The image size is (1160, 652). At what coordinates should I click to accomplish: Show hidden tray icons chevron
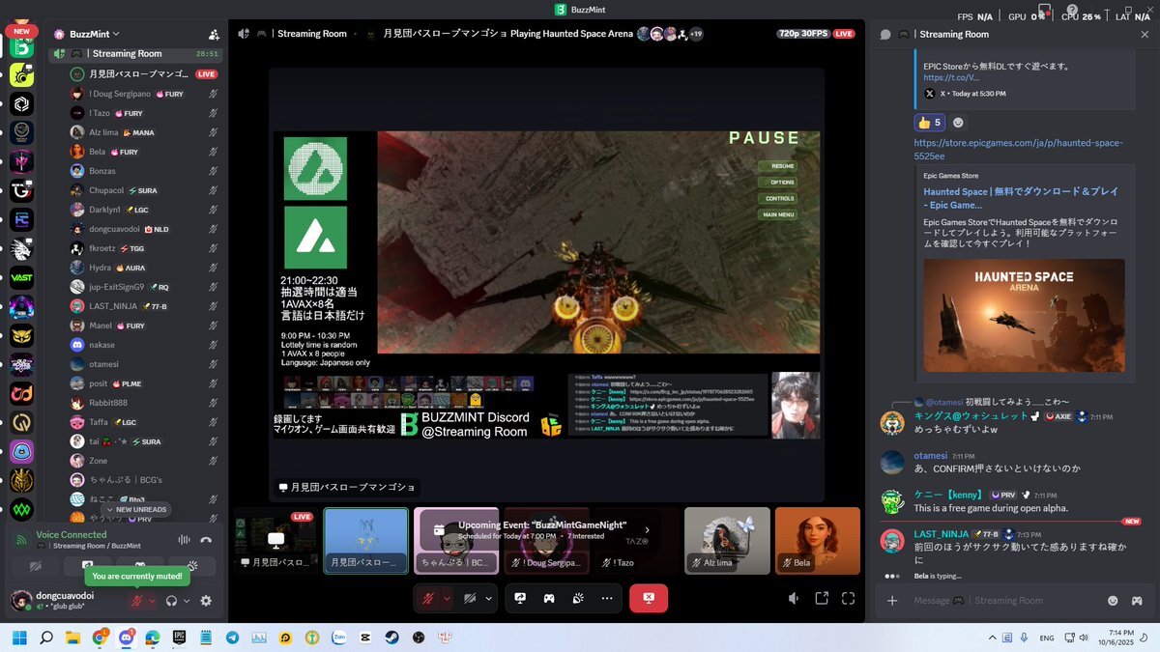pos(992,638)
